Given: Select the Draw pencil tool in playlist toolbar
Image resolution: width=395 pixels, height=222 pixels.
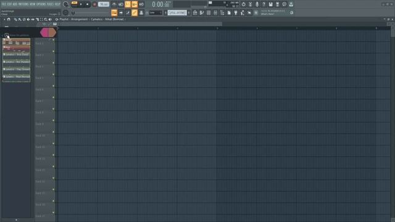Looking at the screenshot, I should 15,19.
